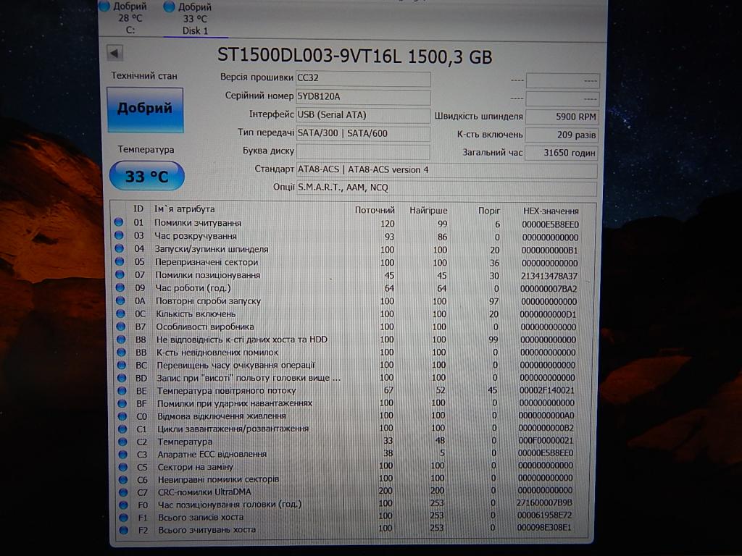Click status circle for 09 Час роботи
The height and width of the screenshot is (556, 742).
[120, 287]
